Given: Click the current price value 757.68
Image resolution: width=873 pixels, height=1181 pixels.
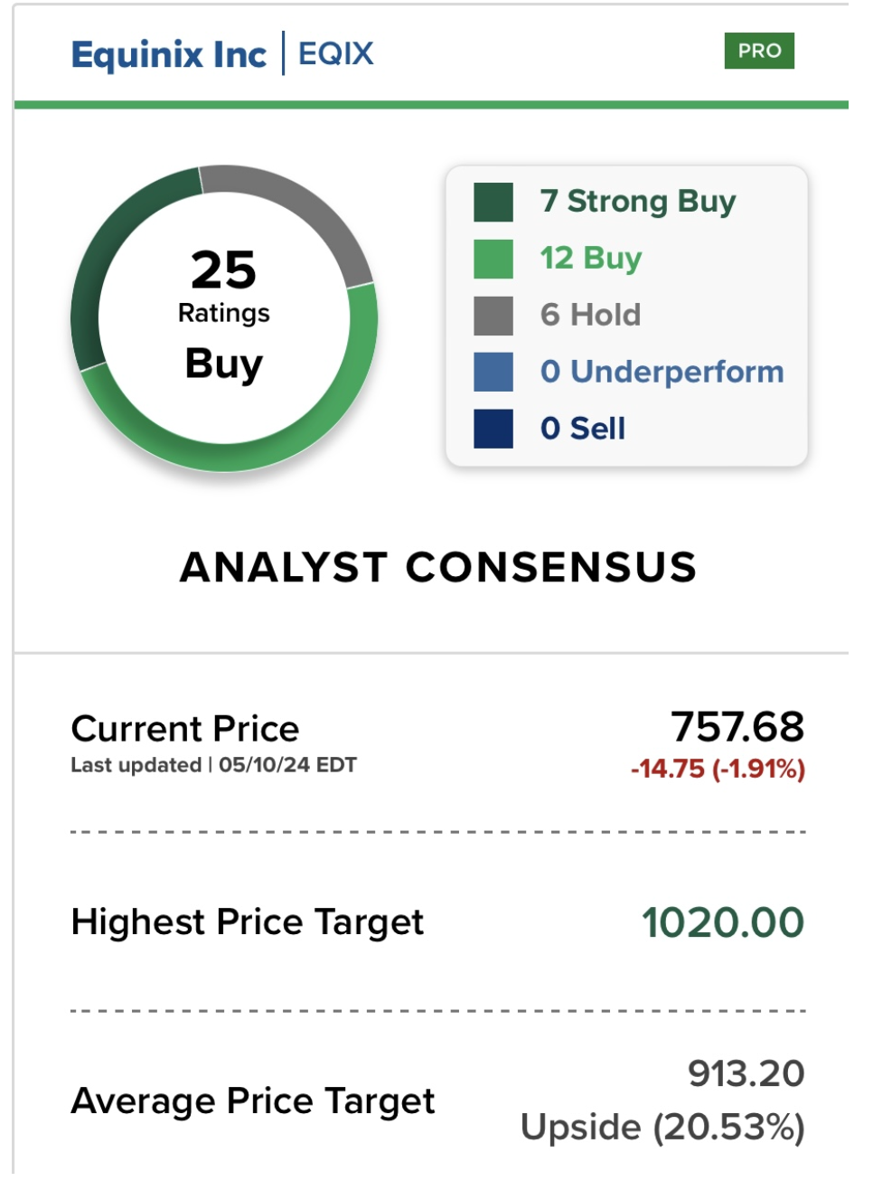Looking at the screenshot, I should [737, 727].
